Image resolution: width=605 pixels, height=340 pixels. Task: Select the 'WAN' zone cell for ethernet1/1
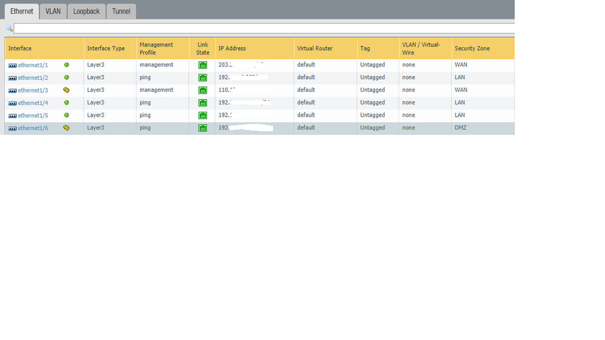483,65
